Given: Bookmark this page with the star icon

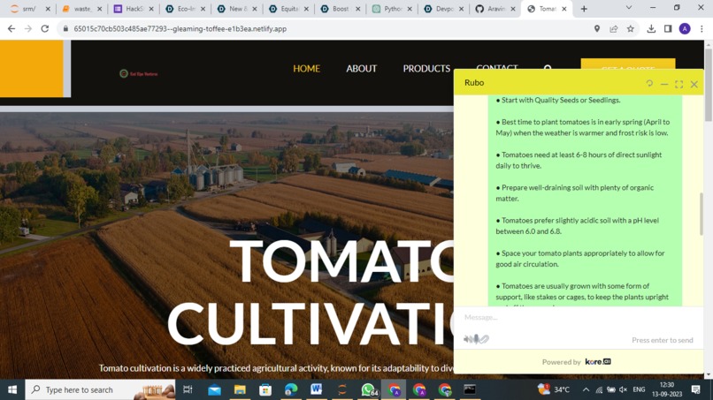Looking at the screenshot, I should (630, 28).
